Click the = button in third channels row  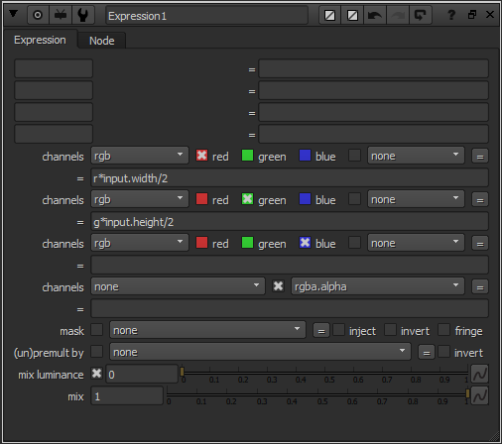point(480,243)
